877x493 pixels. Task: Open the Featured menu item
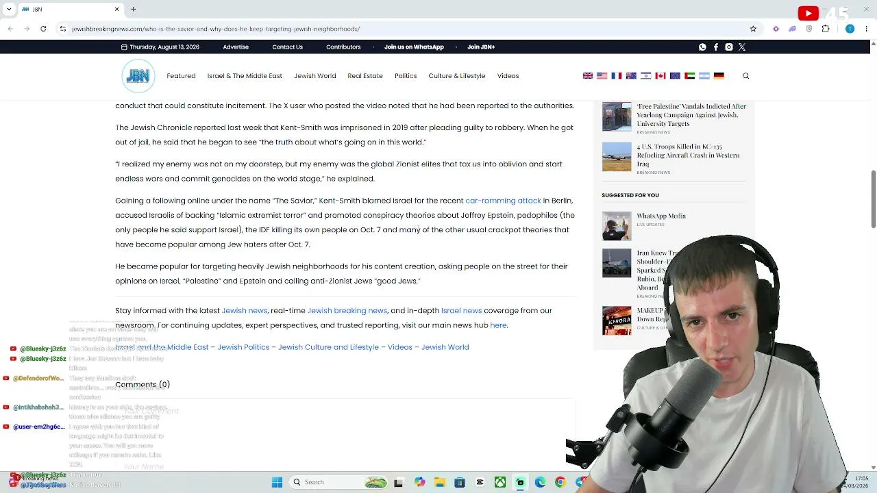tap(181, 76)
